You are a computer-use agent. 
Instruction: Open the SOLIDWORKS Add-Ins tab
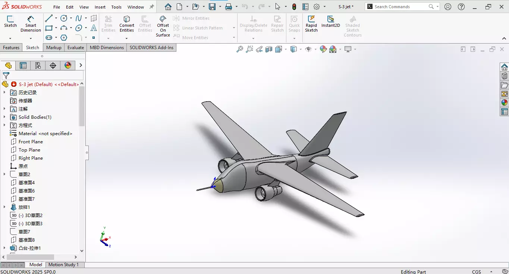pyautogui.click(x=151, y=47)
